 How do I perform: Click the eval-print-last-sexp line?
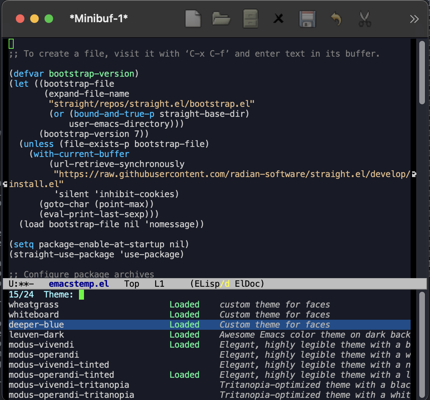[x=99, y=214]
